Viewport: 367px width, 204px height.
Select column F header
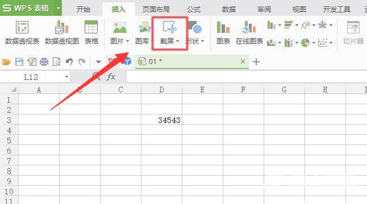[243, 90]
